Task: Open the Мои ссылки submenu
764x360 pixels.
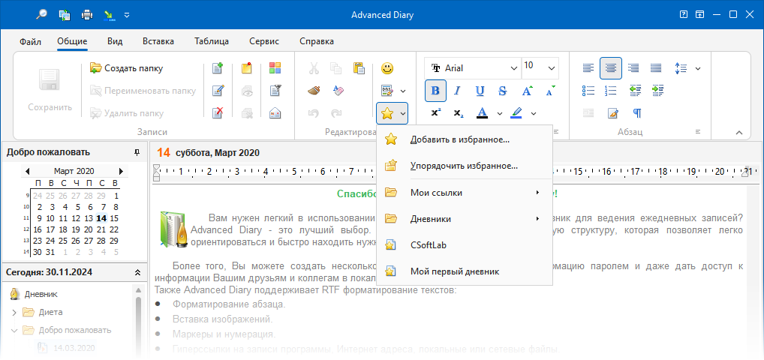Action: click(465, 193)
